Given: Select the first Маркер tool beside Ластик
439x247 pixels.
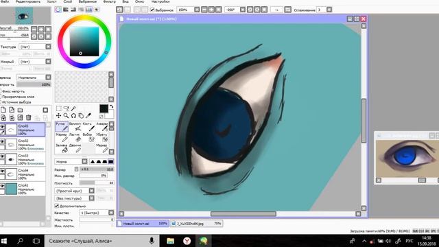Looking at the screenshot, I should point(62,137).
